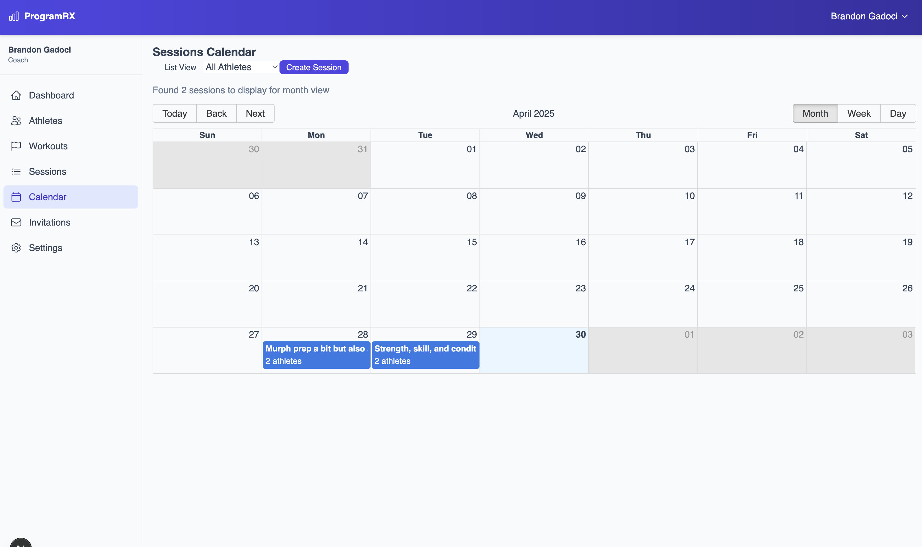
Task: Click Brandon Gadoci name in sidebar
Action: (x=40, y=50)
